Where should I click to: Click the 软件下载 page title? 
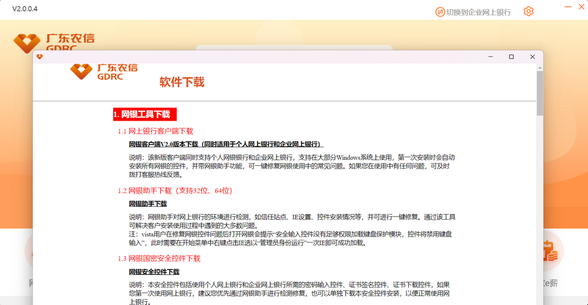tap(182, 82)
